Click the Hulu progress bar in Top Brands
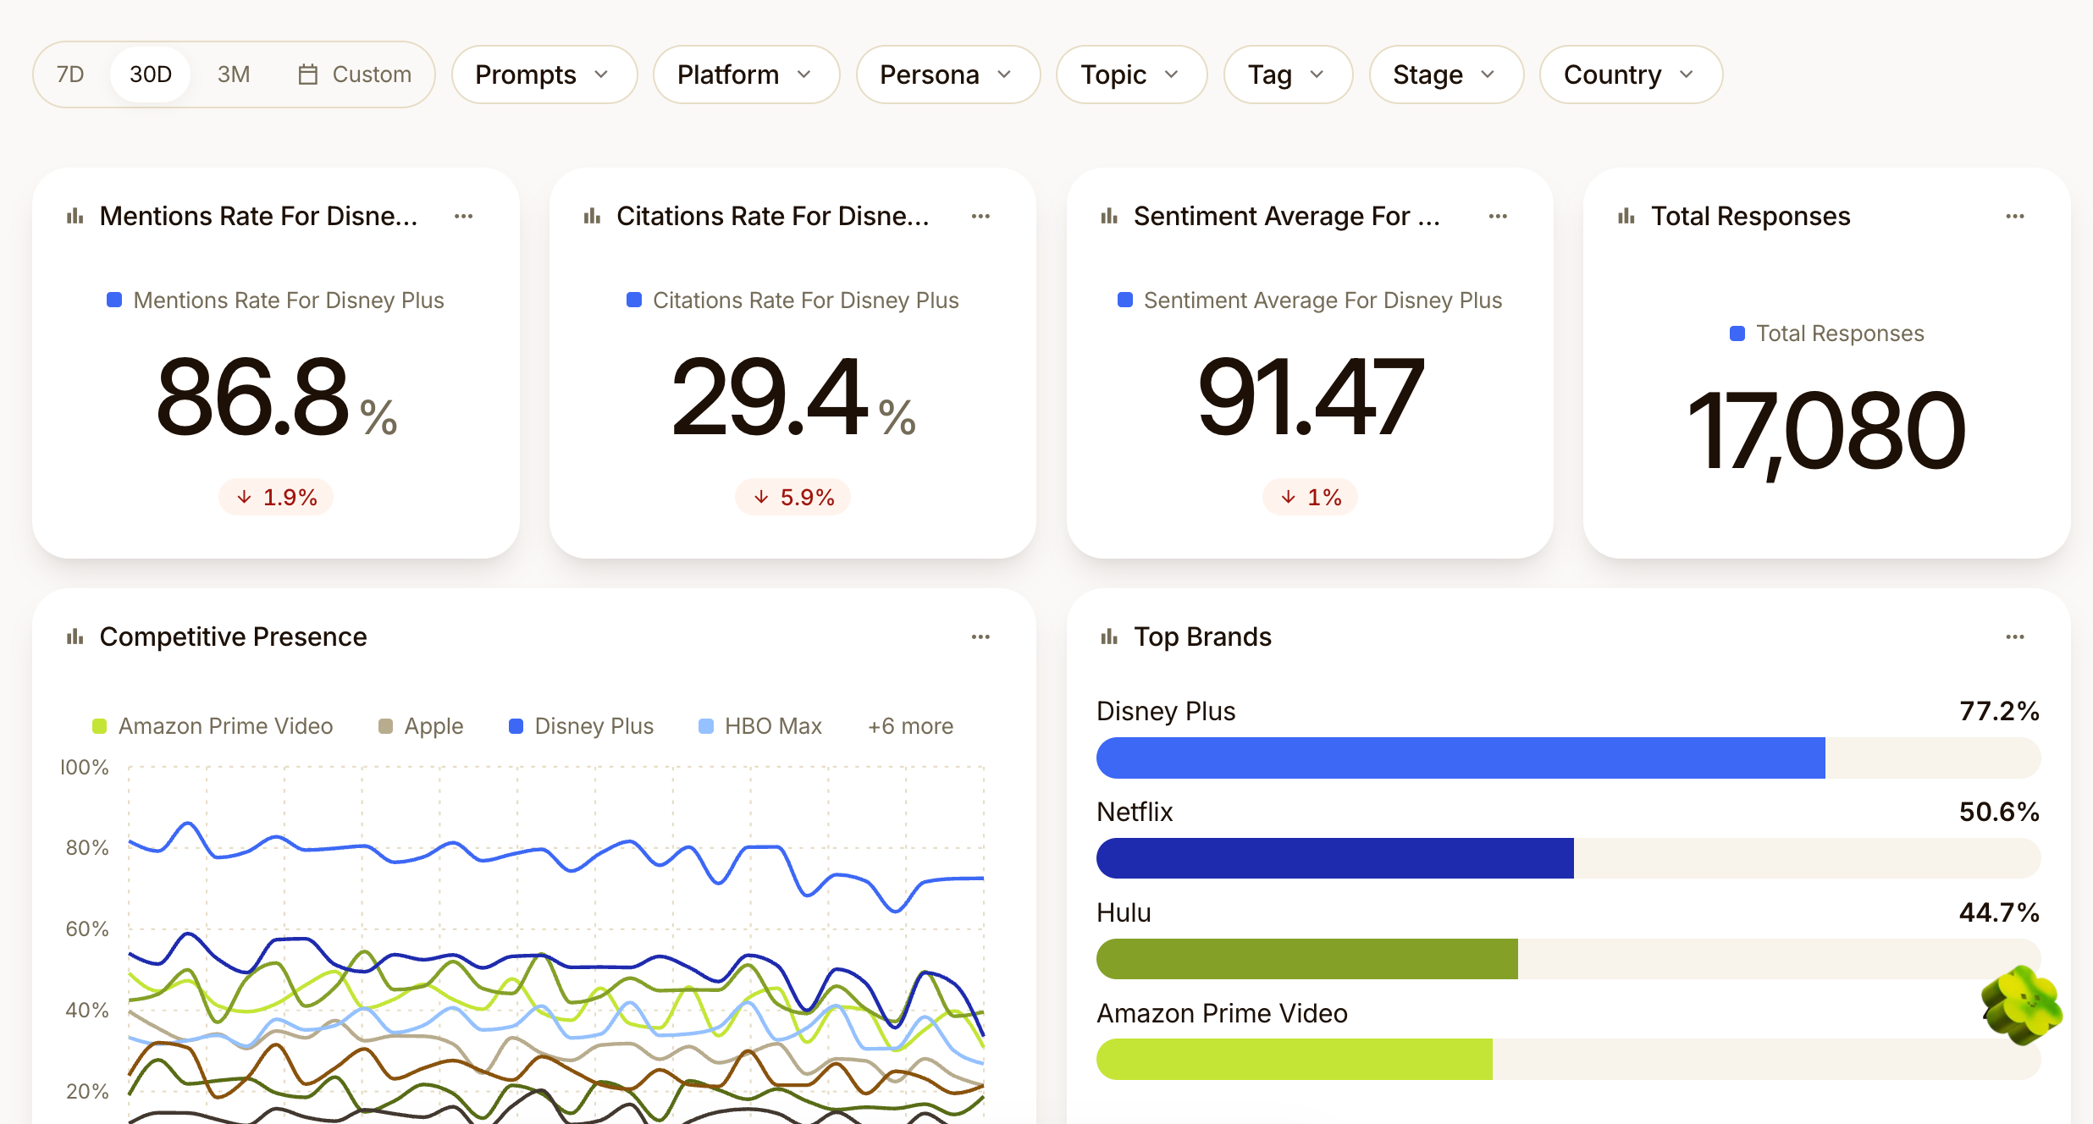Viewport: 2093px width, 1124px height. pyautogui.click(x=1568, y=959)
